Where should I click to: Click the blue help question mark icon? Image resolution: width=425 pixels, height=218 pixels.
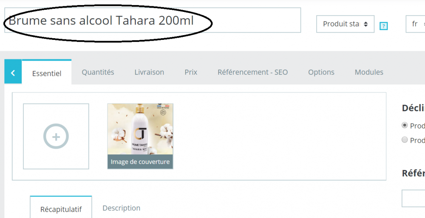click(383, 26)
